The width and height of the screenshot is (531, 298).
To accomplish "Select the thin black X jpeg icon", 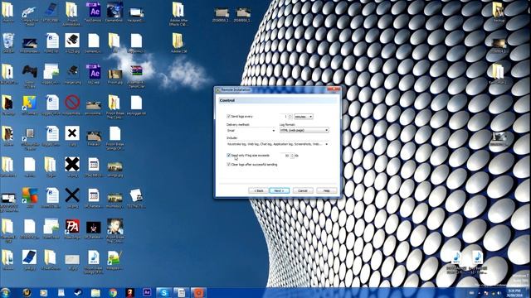I will pos(72,198).
